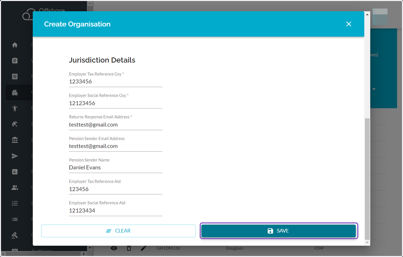Viewport: 403px width, 257px height.
Task: Click the beach umbrella sidebar icon
Action: point(15,124)
